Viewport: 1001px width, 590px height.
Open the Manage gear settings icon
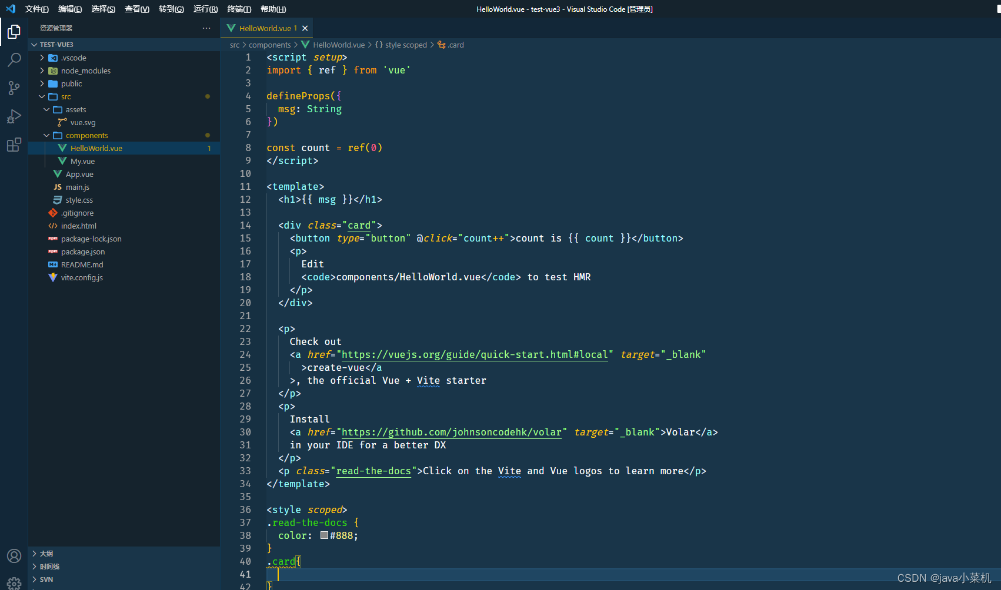14,582
